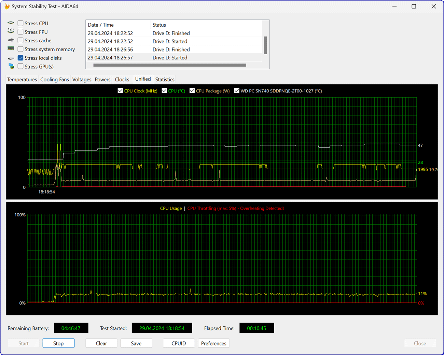Click the monitor icon beside Stress GPU(s)
The width and height of the screenshot is (444, 355).
click(11, 66)
